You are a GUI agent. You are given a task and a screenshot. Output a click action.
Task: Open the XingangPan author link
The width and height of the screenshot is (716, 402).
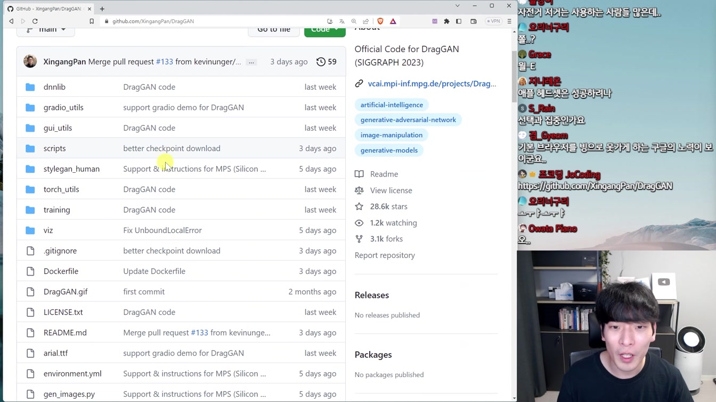pos(64,62)
